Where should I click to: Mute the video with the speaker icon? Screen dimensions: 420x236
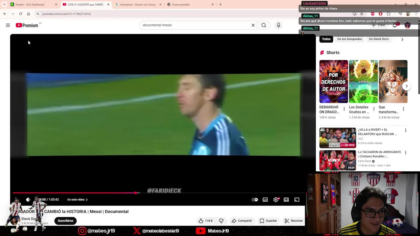(28, 200)
